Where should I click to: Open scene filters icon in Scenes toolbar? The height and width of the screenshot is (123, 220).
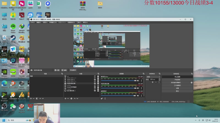click(37, 98)
